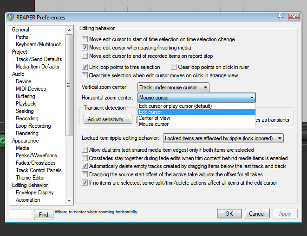
Task: Open Recording preferences page
Action: (x=27, y=118)
